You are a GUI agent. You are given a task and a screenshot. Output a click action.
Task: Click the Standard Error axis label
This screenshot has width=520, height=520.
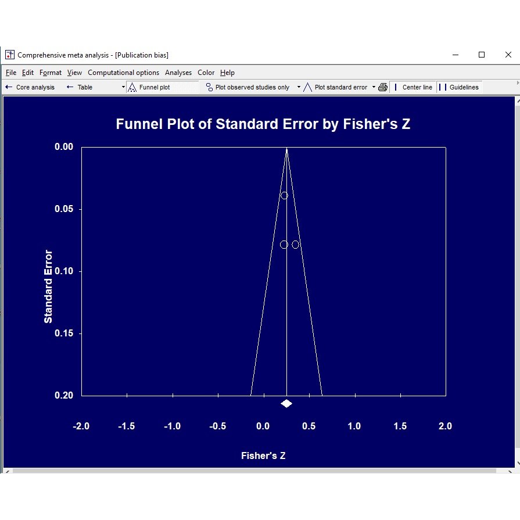48,286
